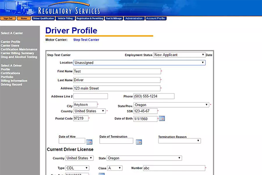Open the Carrier Profile sidebar link
Viewport: 262px width, 175px height.
tap(10, 42)
